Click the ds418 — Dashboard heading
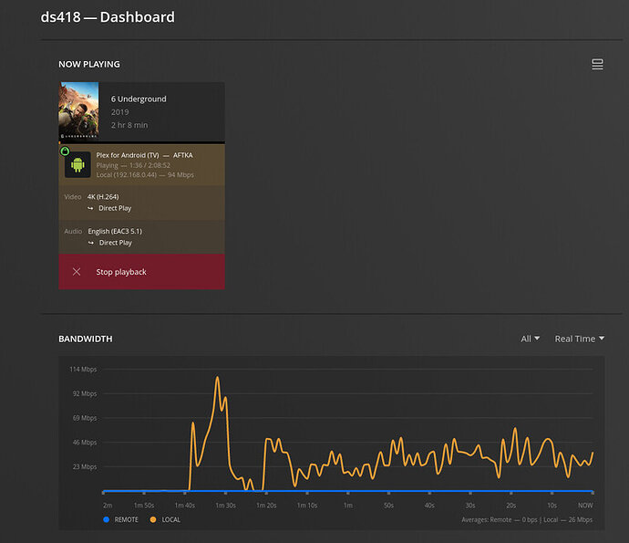The height and width of the screenshot is (543, 629). 108,17
